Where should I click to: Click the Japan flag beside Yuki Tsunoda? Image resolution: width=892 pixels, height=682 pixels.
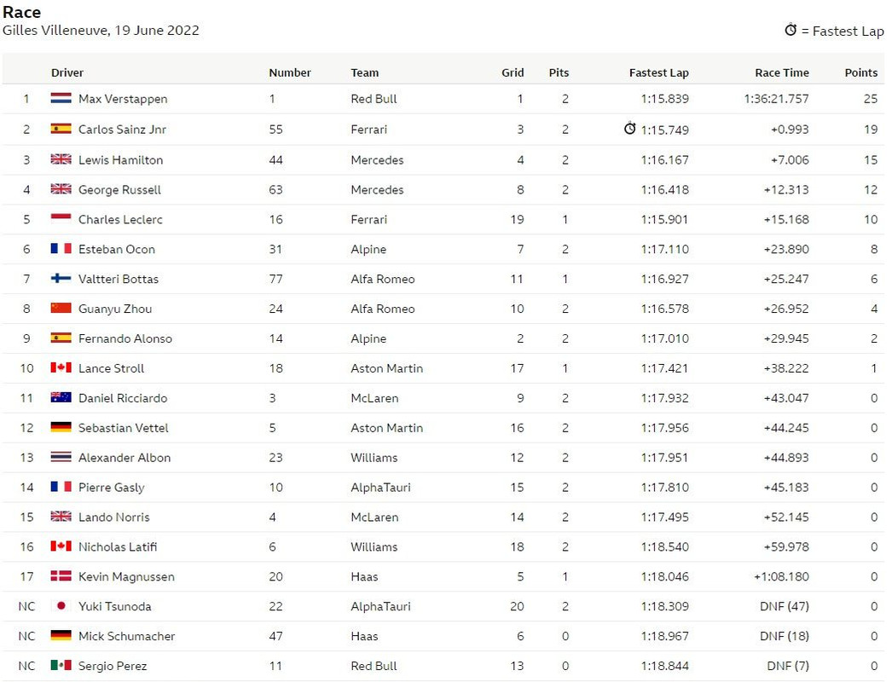click(61, 606)
